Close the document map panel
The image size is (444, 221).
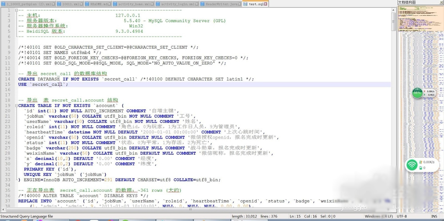[x=440, y=2]
